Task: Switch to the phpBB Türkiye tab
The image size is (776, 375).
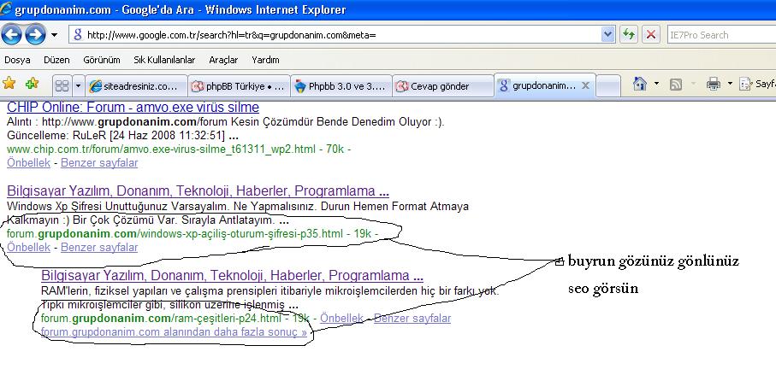Action: (x=239, y=86)
